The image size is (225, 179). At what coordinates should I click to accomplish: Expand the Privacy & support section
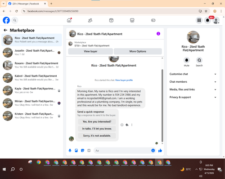point(193,97)
